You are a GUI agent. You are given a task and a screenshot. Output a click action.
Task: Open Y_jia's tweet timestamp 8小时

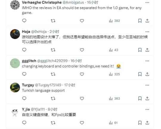(x=52, y=109)
